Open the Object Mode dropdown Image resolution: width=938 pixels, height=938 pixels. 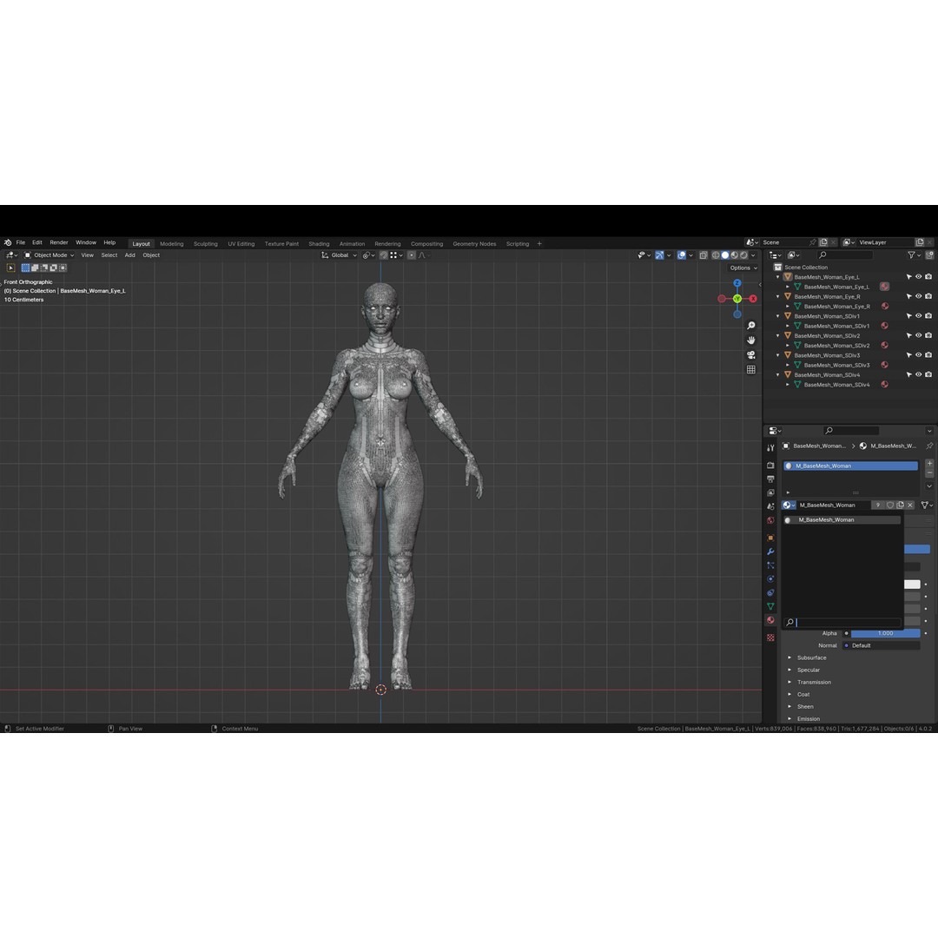point(49,254)
